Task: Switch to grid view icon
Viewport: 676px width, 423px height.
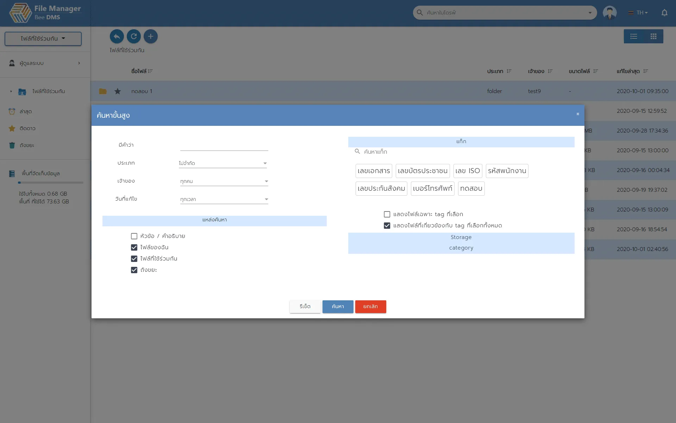Action: click(x=653, y=36)
